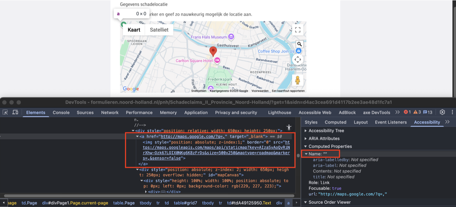Click the magnifier search icon on map
The image size is (456, 207).
click(299, 44)
